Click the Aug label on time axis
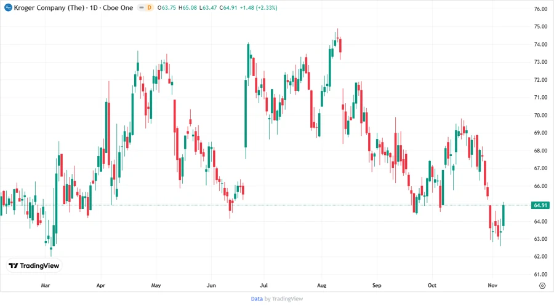554x306 pixels. point(321,285)
